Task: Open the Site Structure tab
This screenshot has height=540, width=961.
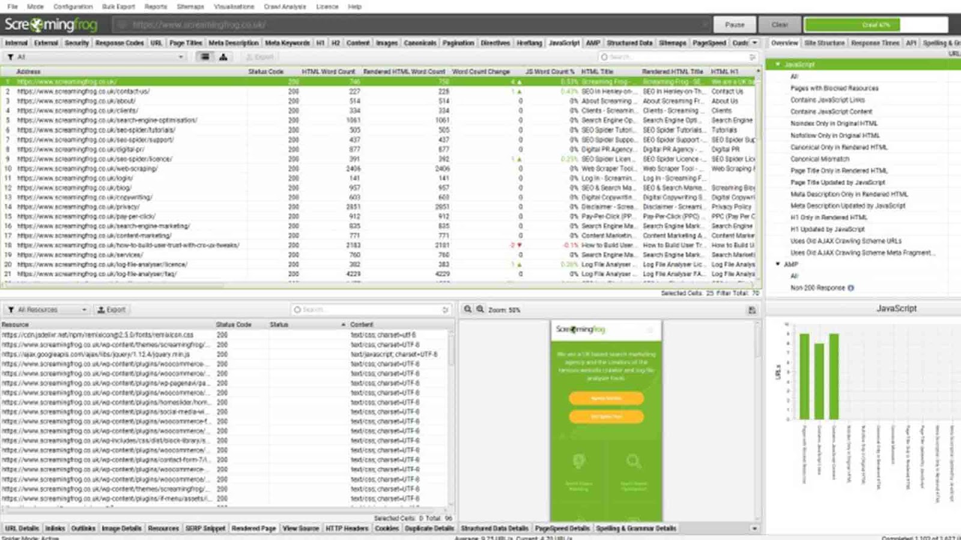Action: coord(824,43)
